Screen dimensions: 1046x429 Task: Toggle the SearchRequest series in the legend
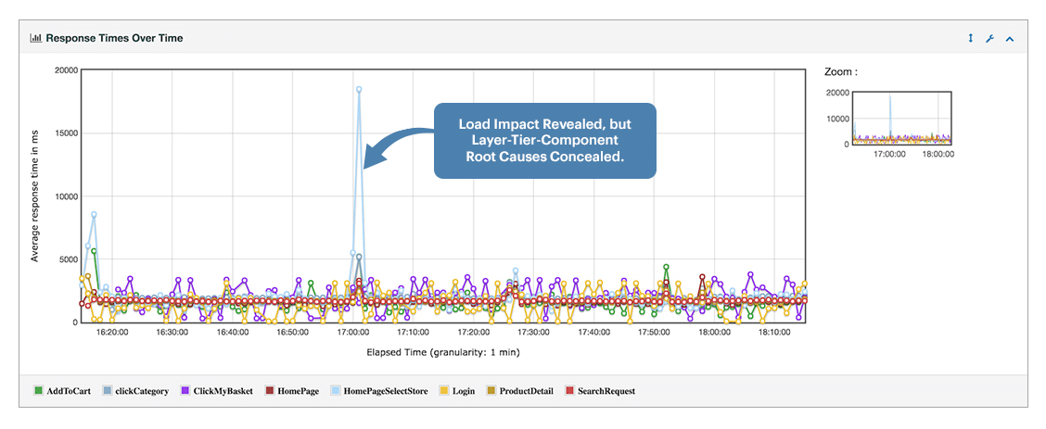click(x=600, y=391)
